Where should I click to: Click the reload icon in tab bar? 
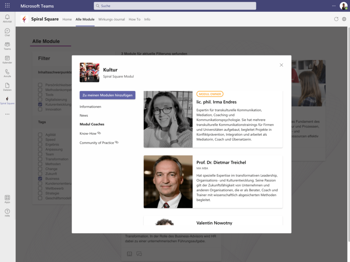click(336, 19)
